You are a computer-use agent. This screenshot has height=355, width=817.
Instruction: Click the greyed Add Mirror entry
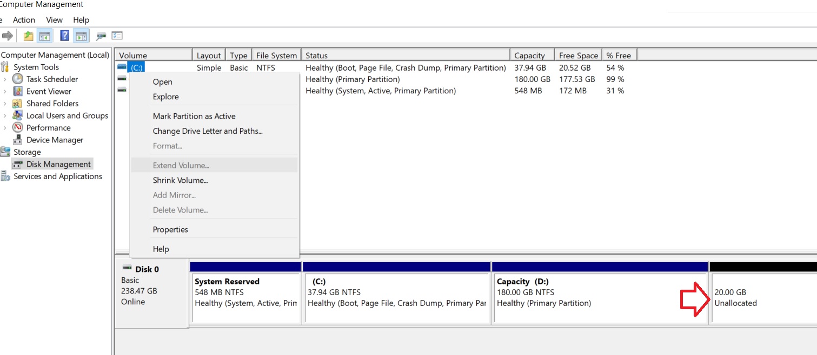coord(214,195)
